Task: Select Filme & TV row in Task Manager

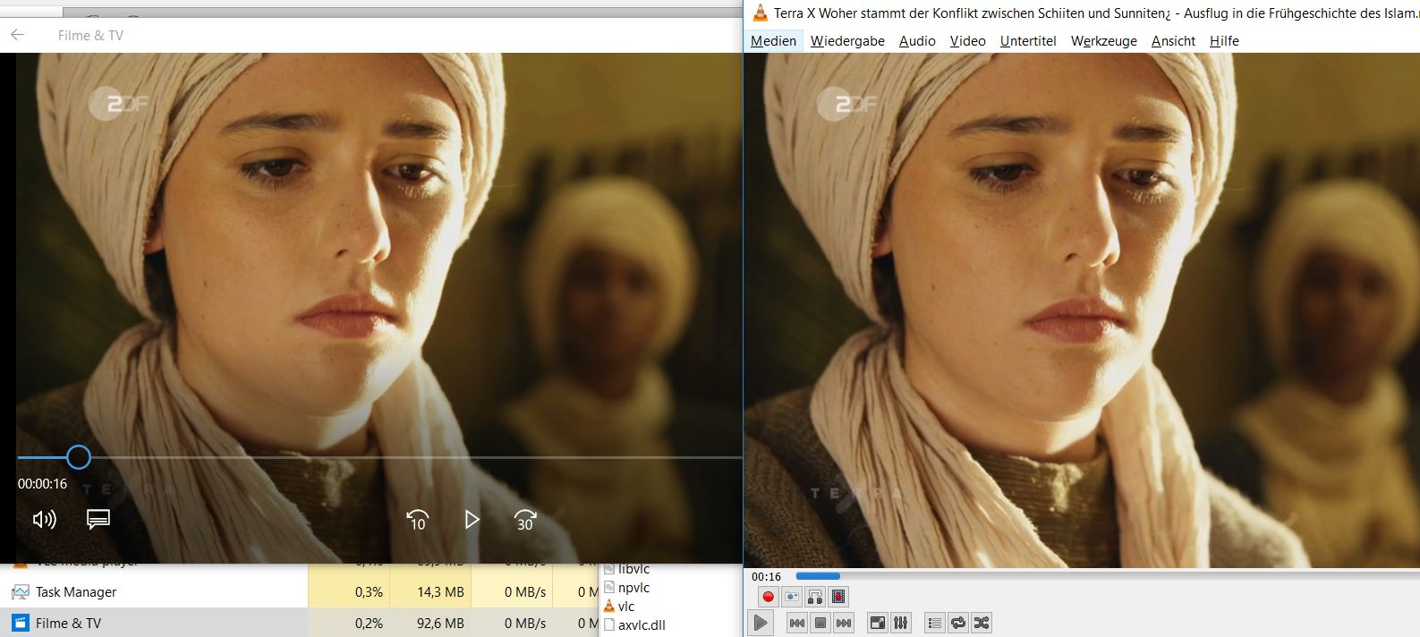Action: click(68, 624)
